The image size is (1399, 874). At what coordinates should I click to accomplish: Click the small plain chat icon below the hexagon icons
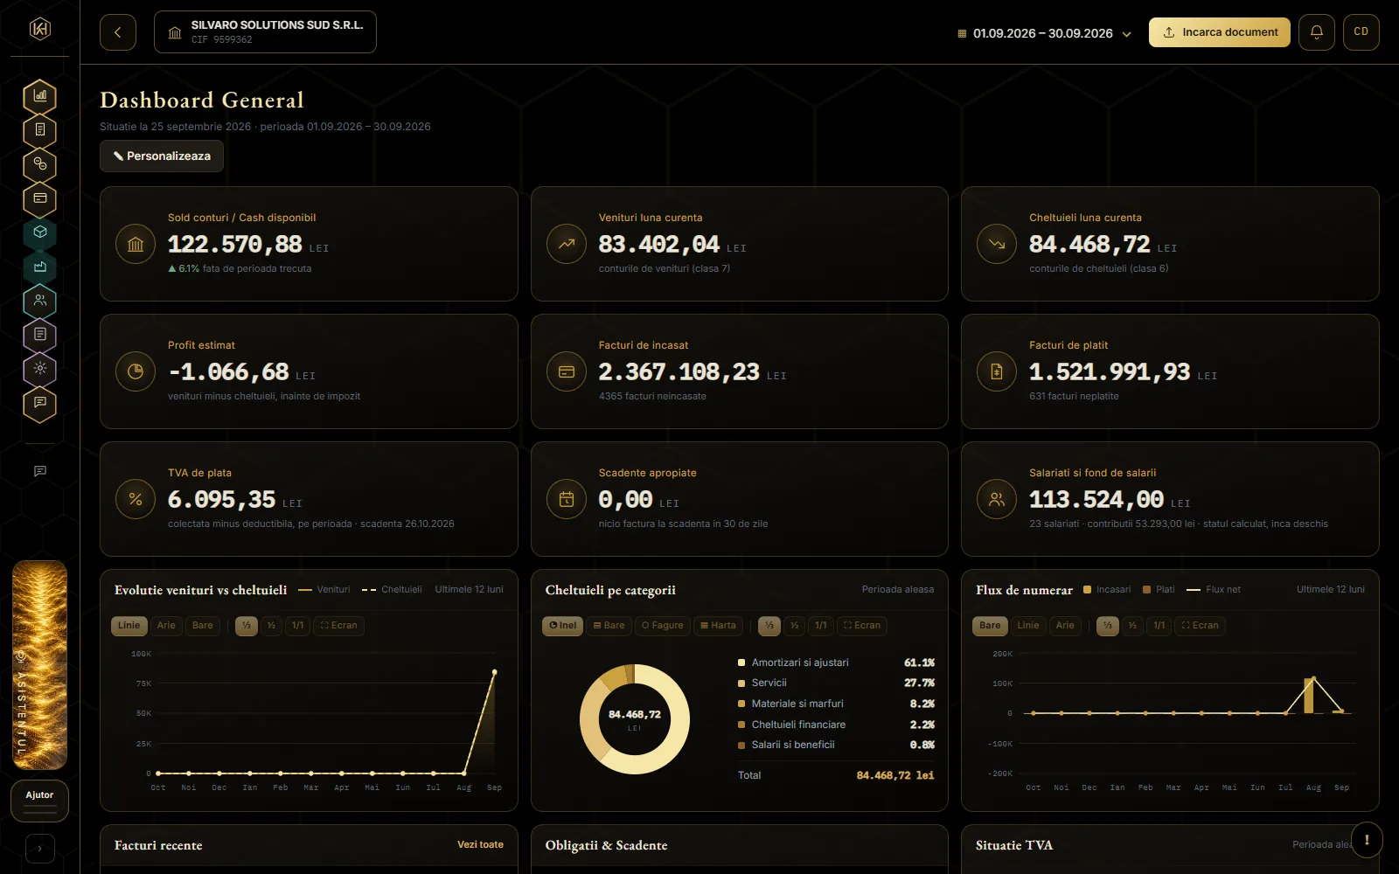40,471
